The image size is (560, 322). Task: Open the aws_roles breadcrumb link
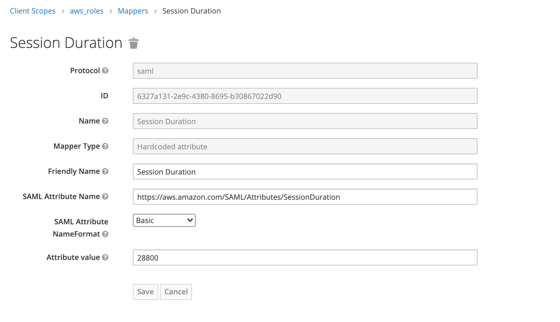[86, 11]
